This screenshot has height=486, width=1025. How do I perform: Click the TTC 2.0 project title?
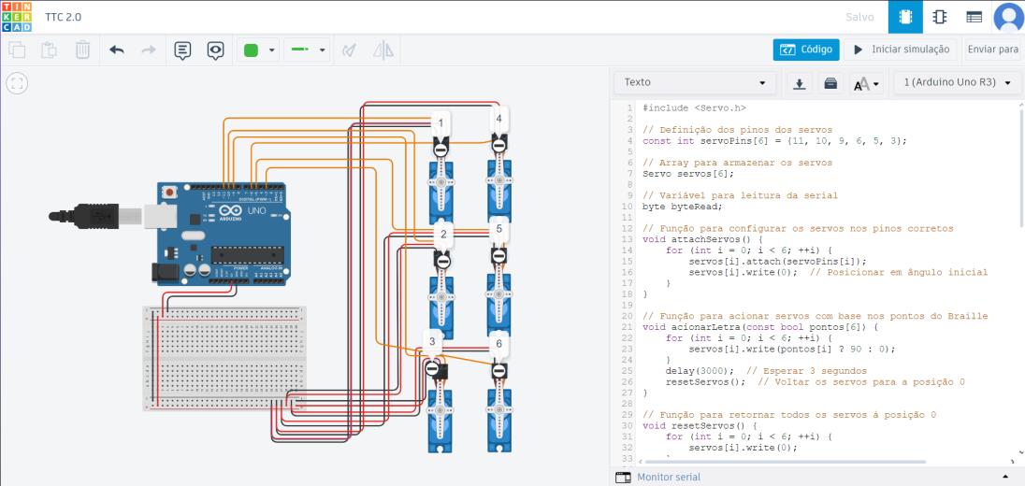tap(64, 17)
